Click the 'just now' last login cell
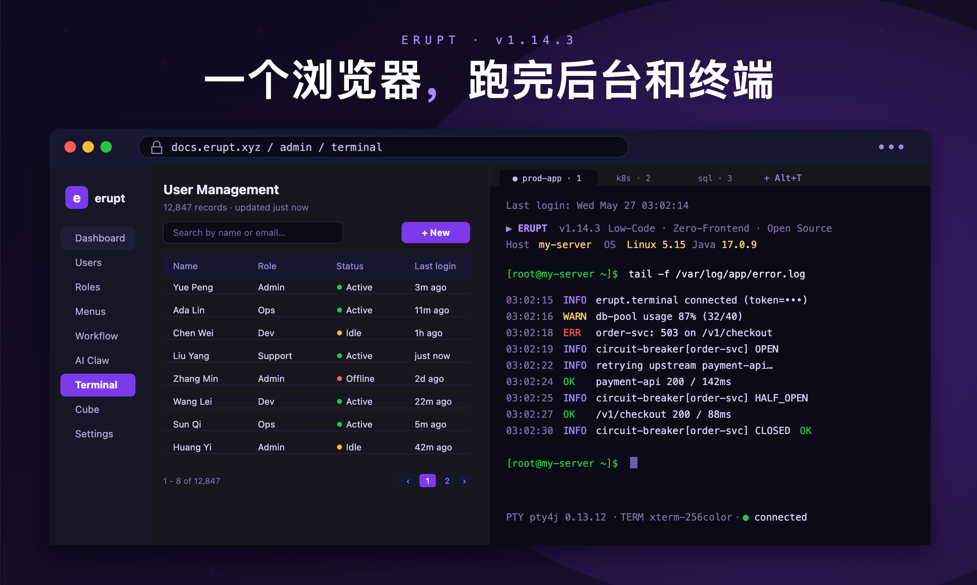Image resolution: width=977 pixels, height=585 pixels. tap(432, 356)
